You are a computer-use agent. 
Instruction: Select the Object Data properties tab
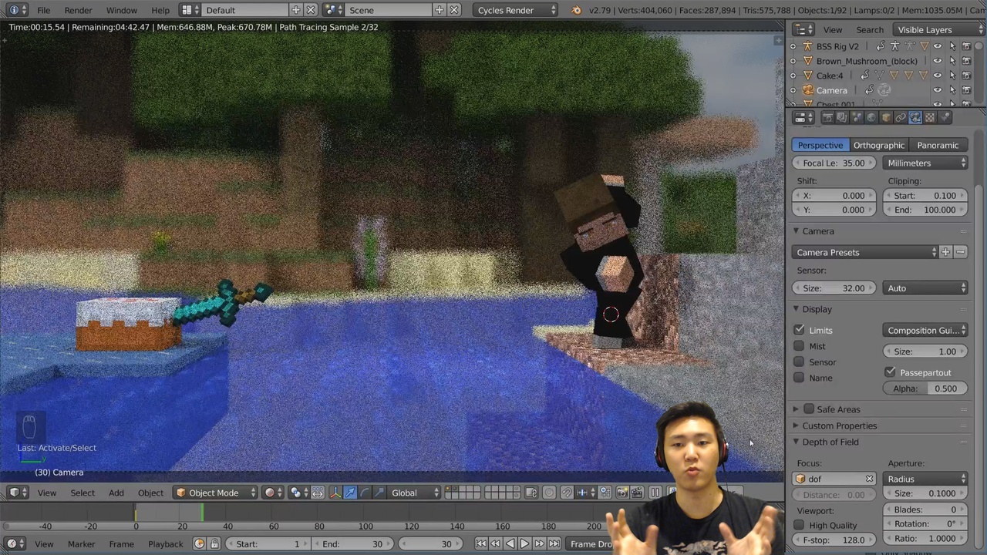click(914, 117)
